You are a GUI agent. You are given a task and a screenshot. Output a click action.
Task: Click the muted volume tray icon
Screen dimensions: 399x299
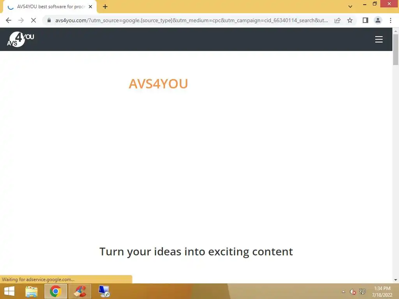coord(353,292)
